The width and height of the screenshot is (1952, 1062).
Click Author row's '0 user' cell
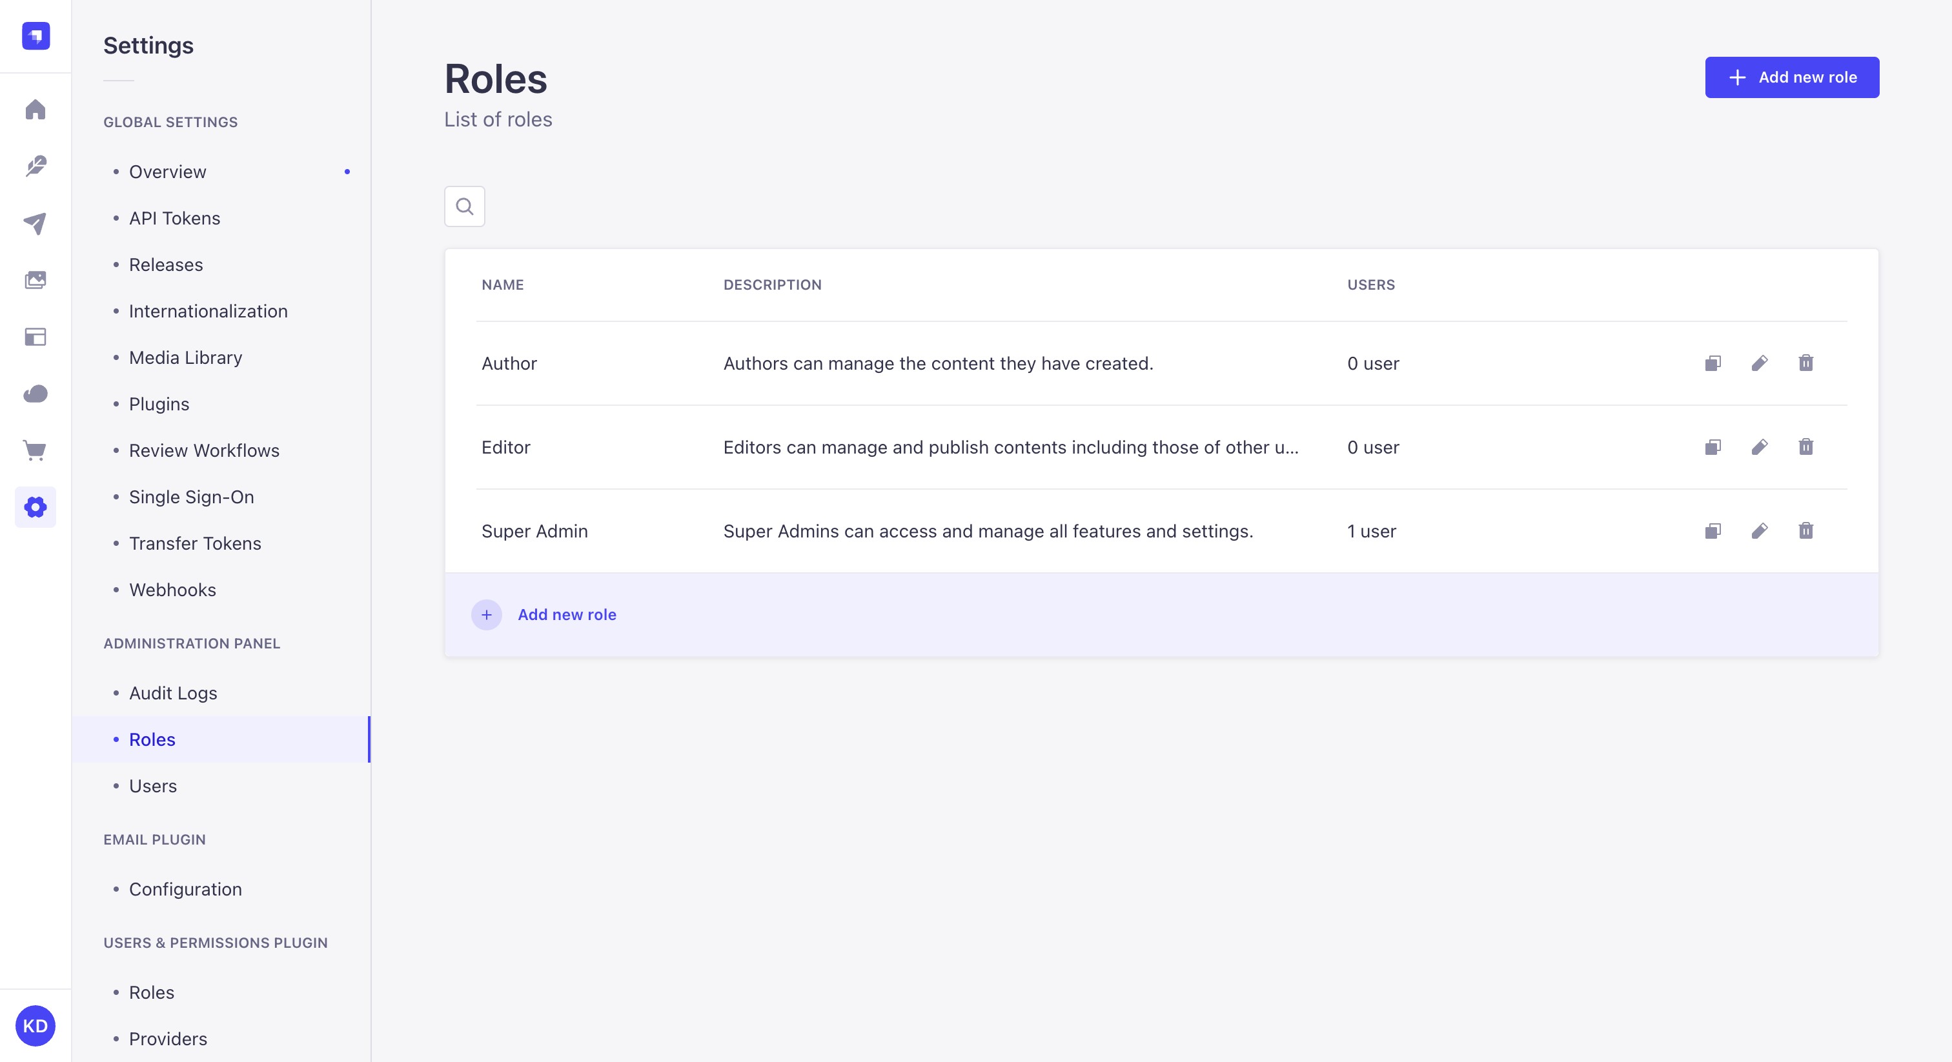click(1373, 364)
